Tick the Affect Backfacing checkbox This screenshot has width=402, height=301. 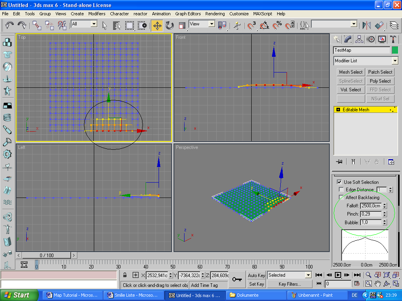point(341,198)
